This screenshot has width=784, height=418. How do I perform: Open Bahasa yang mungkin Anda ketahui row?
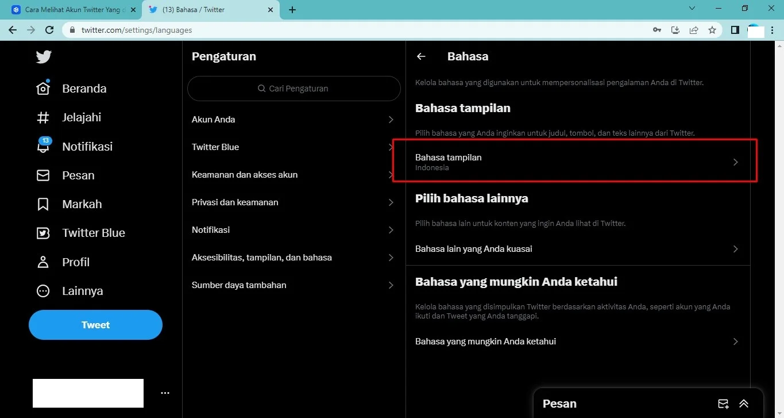[x=578, y=342]
